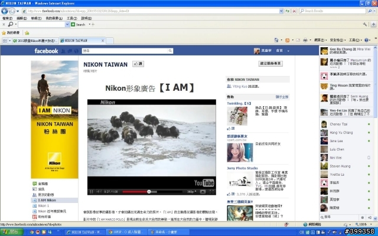Click Cheney Tsai in chat list
This screenshot has height=236, width=378.
coord(338,124)
